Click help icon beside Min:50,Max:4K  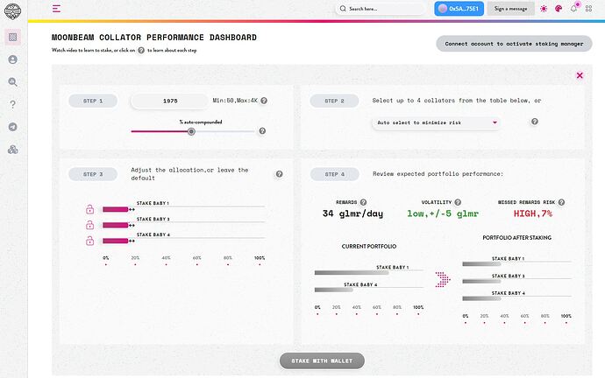(264, 101)
